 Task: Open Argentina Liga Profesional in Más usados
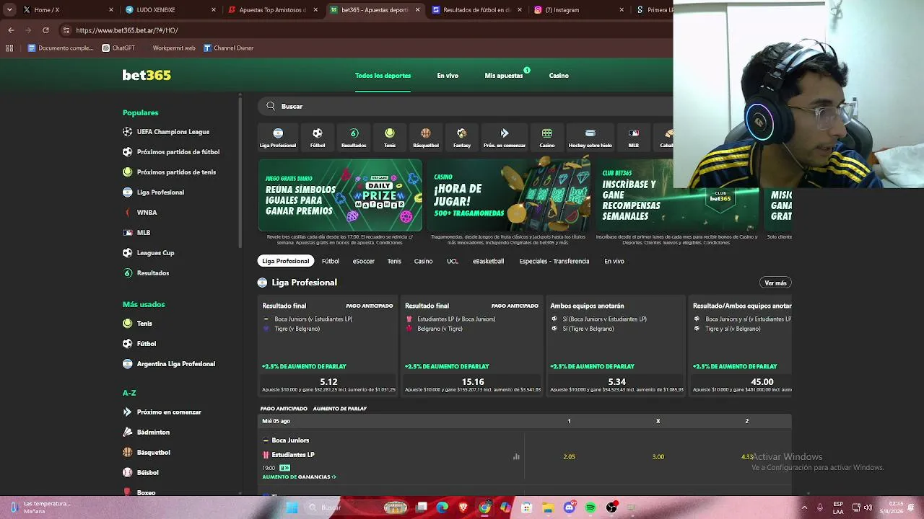pos(176,364)
